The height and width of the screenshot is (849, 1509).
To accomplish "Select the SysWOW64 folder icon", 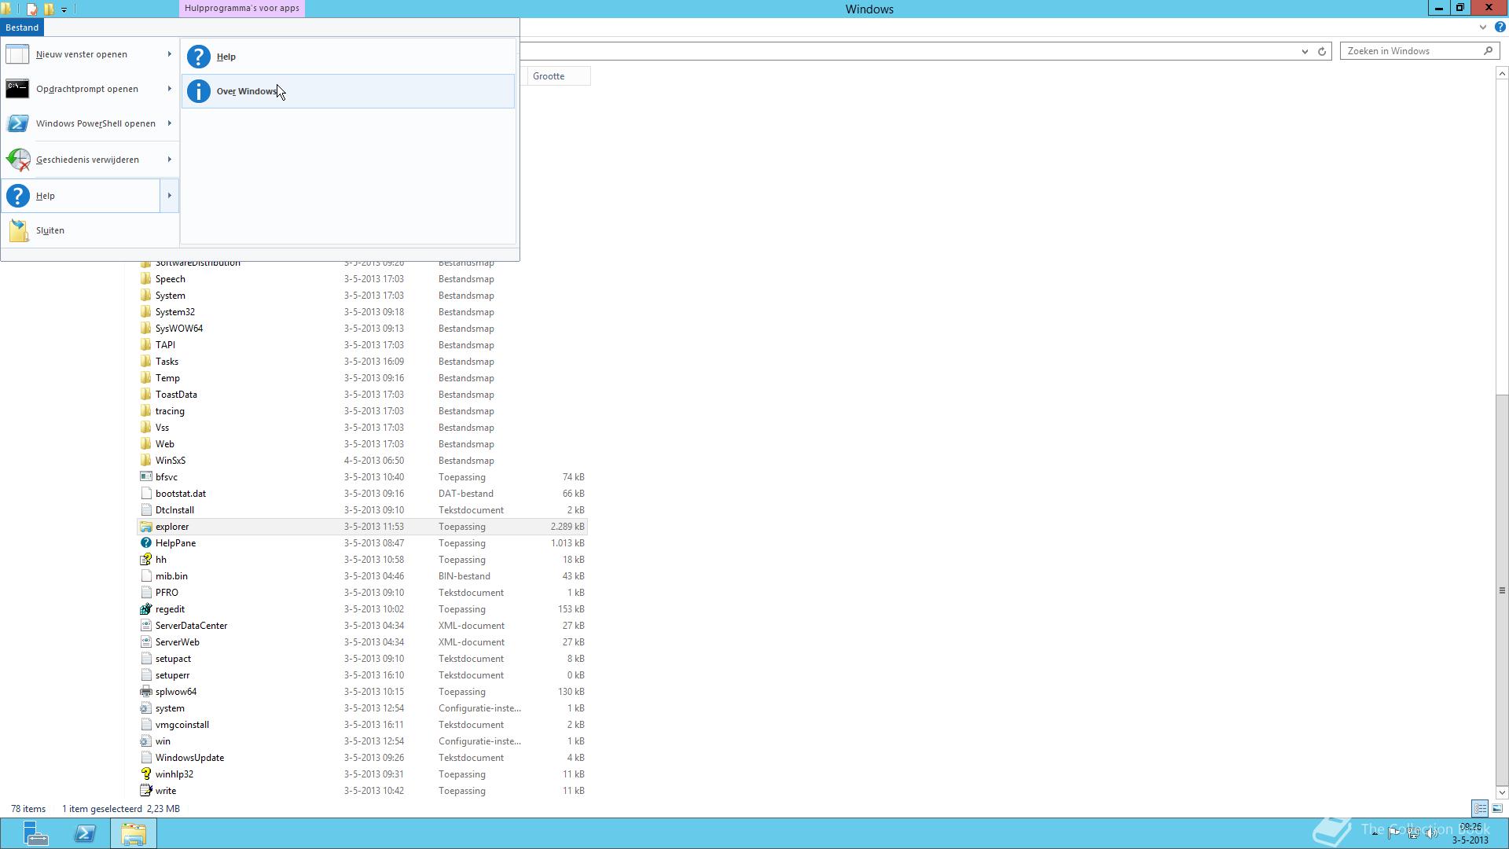I will tap(145, 329).
